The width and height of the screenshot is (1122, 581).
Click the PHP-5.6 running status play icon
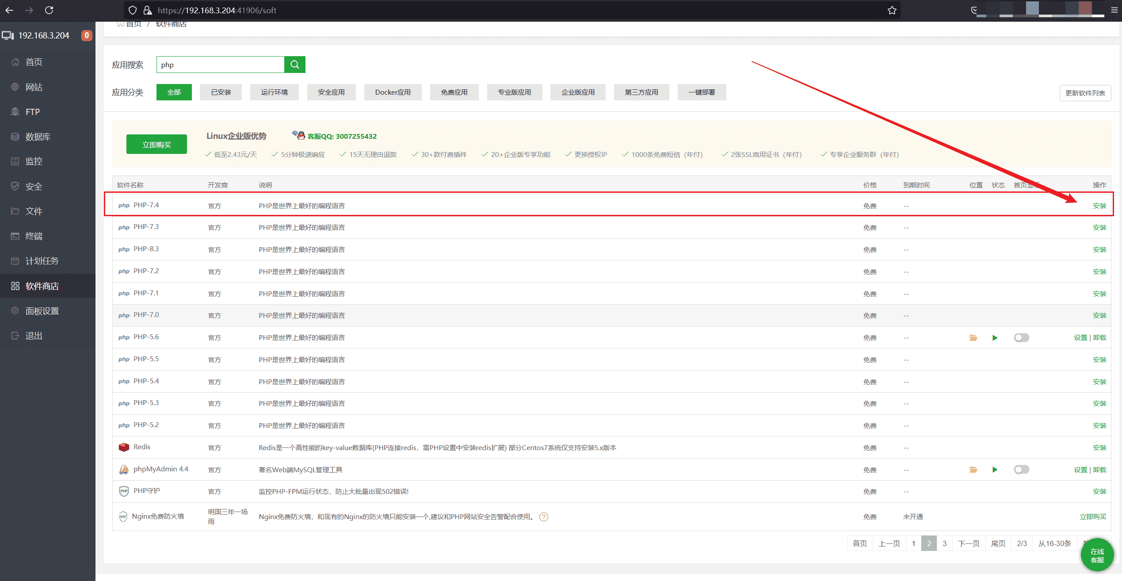tap(995, 338)
